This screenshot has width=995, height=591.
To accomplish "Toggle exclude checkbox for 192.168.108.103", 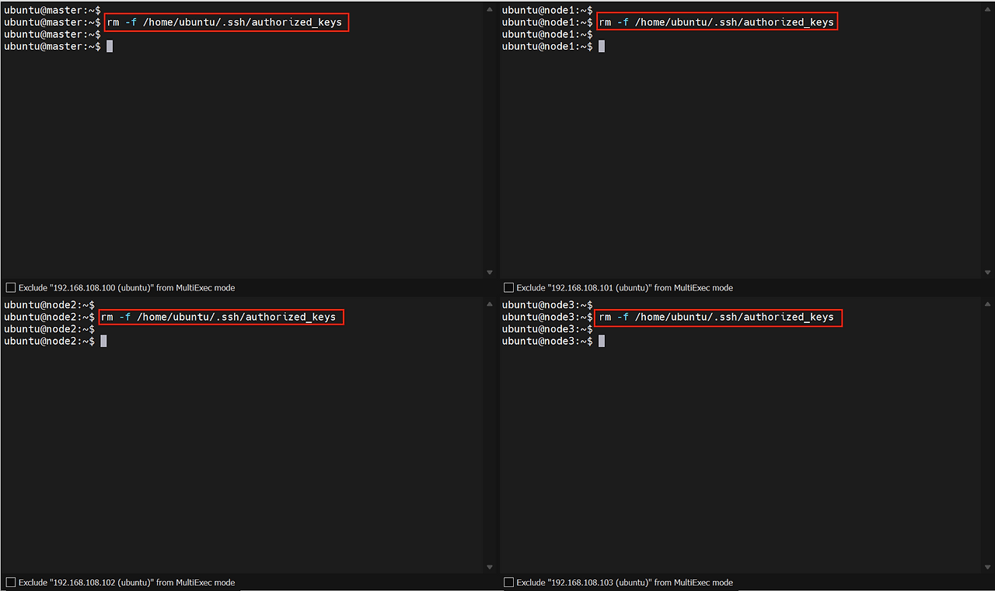I will (509, 582).
